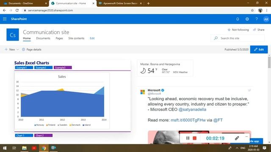Open the @satyanadella mention link
This screenshot has width=271, height=152.
coord(192,109)
